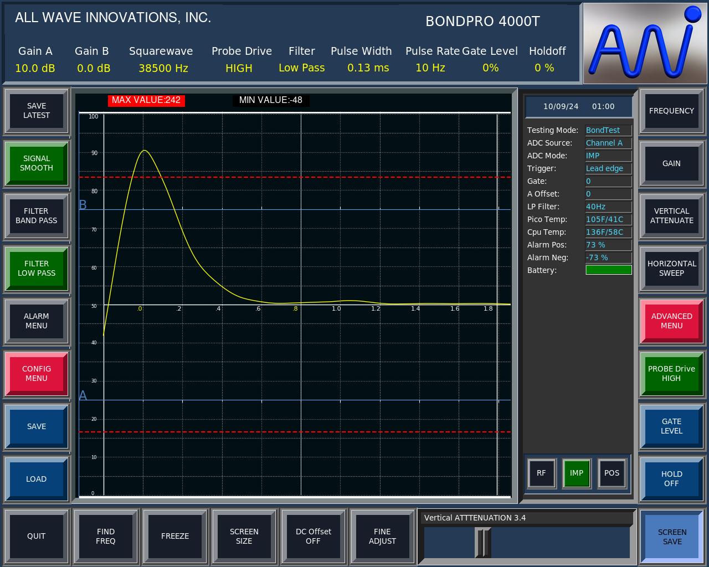Select HORIZONTAL SWEEP control

(x=672, y=269)
